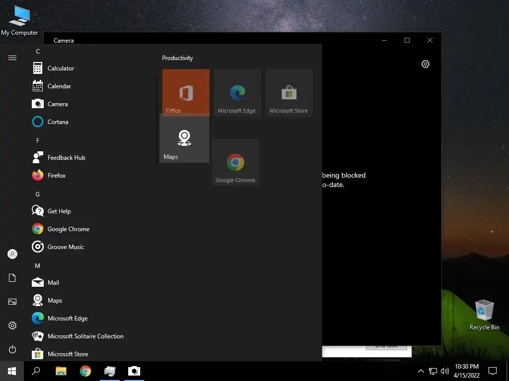Open Settings from the Start sidebar

click(12, 325)
